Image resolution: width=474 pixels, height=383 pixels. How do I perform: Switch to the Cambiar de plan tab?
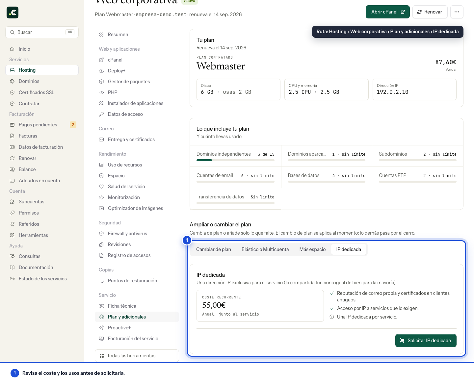pos(214,249)
